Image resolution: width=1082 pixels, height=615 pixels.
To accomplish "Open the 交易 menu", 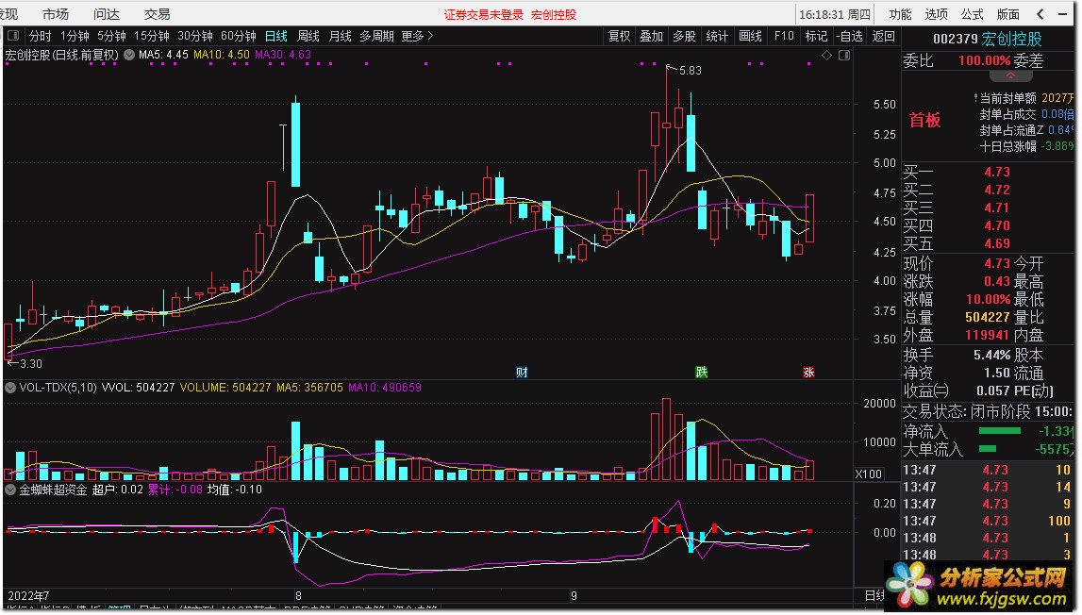I will tap(158, 14).
